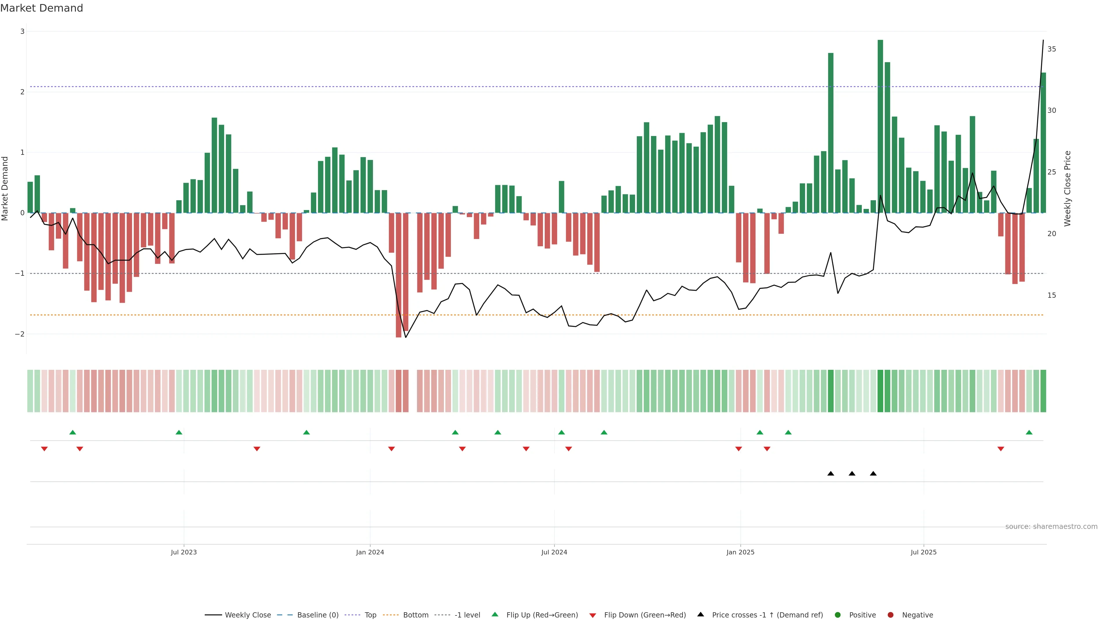Image resolution: width=1112 pixels, height=625 pixels.
Task: Click the red Negative circle in legend
Action: pyautogui.click(x=890, y=615)
